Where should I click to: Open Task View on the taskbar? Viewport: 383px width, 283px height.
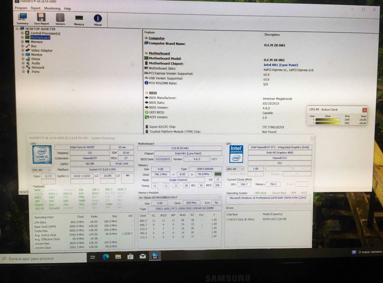tap(93, 257)
